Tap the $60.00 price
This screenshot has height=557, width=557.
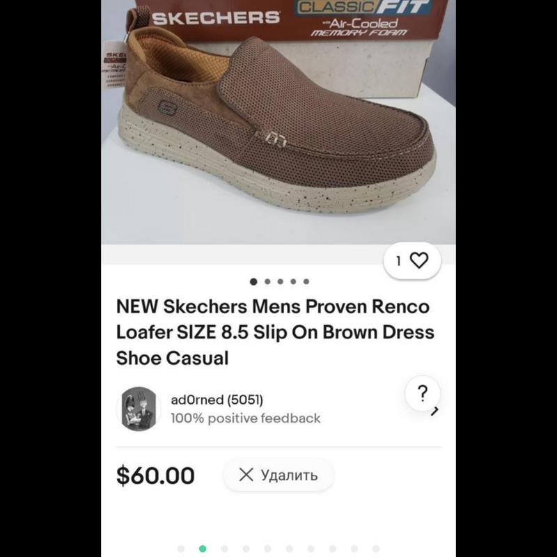pyautogui.click(x=155, y=476)
